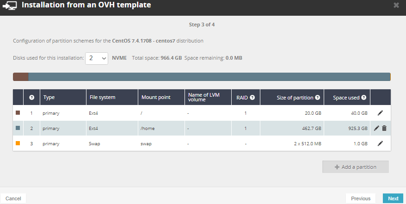Edit the /home partition with pencil icon
The width and height of the screenshot is (406, 204).
click(x=376, y=128)
